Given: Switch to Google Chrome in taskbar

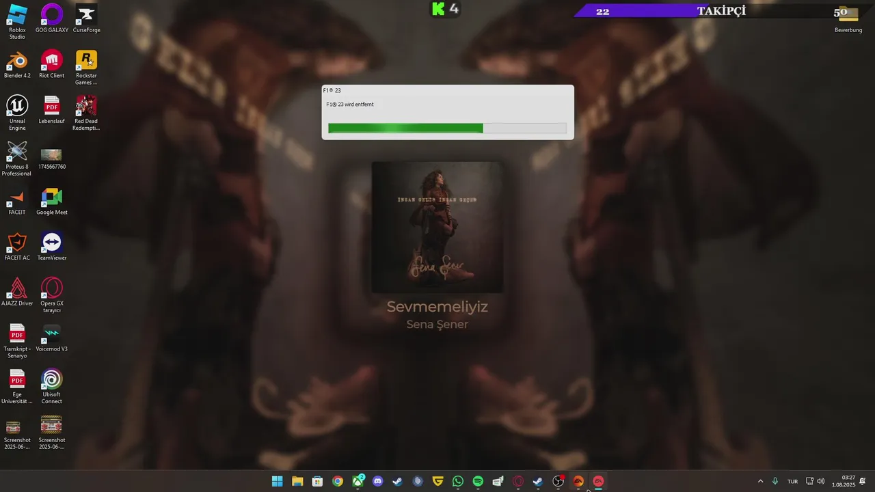Looking at the screenshot, I should [338, 481].
